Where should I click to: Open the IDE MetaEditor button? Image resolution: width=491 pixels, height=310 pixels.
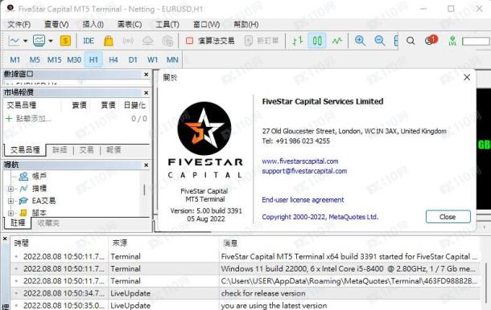point(89,41)
